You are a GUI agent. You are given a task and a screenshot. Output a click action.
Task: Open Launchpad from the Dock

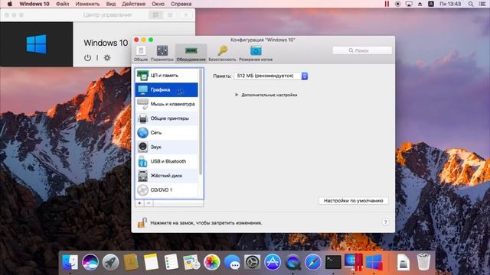(110, 262)
